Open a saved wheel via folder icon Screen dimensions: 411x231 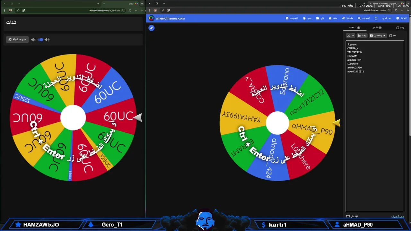click(318, 18)
